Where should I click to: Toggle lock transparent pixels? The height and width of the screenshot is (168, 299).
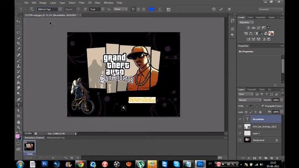coord(246,112)
